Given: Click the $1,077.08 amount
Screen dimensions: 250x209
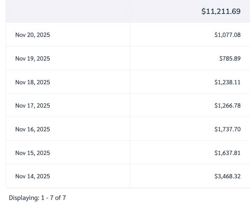Looking at the screenshot, I should pyautogui.click(x=227, y=35).
